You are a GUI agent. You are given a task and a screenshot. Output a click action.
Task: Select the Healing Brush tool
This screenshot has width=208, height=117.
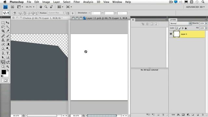(3, 36)
